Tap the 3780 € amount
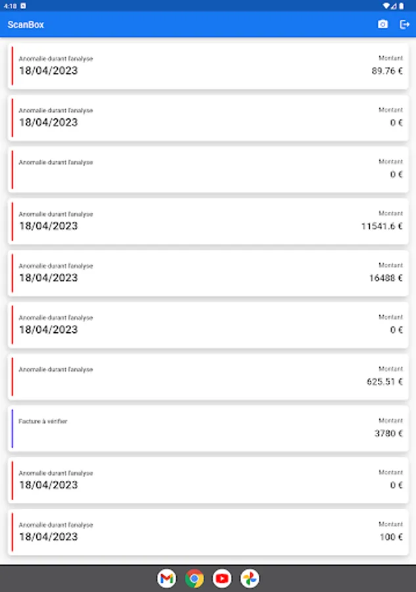 coord(388,433)
